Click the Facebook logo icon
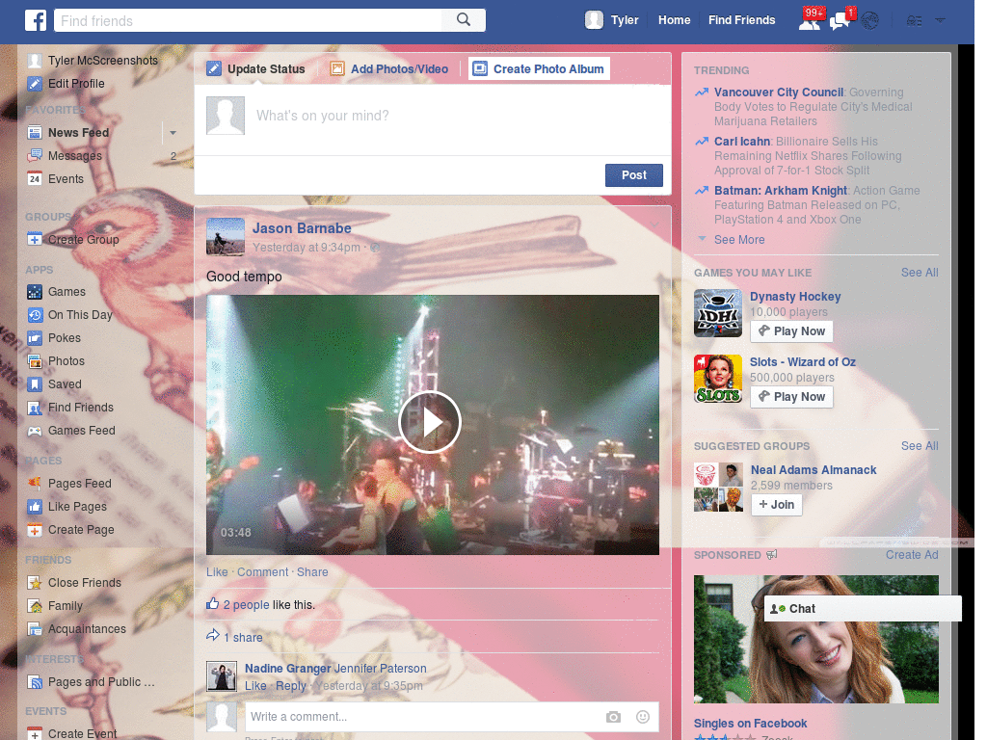This screenshot has width=987, height=740. click(x=36, y=20)
